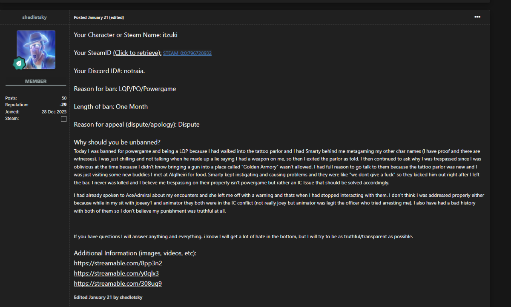Click the 'Reason for ban: LQP/PO/Powergame' line
The height and width of the screenshot is (307, 511).
tap(125, 89)
